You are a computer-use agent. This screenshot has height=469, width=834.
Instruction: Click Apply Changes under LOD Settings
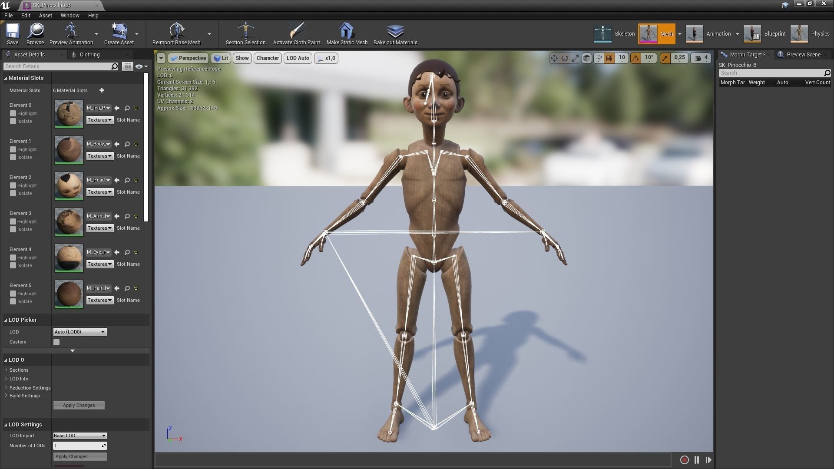(x=80, y=456)
